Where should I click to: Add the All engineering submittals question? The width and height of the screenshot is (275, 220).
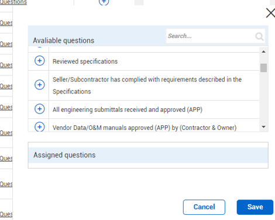39,109
